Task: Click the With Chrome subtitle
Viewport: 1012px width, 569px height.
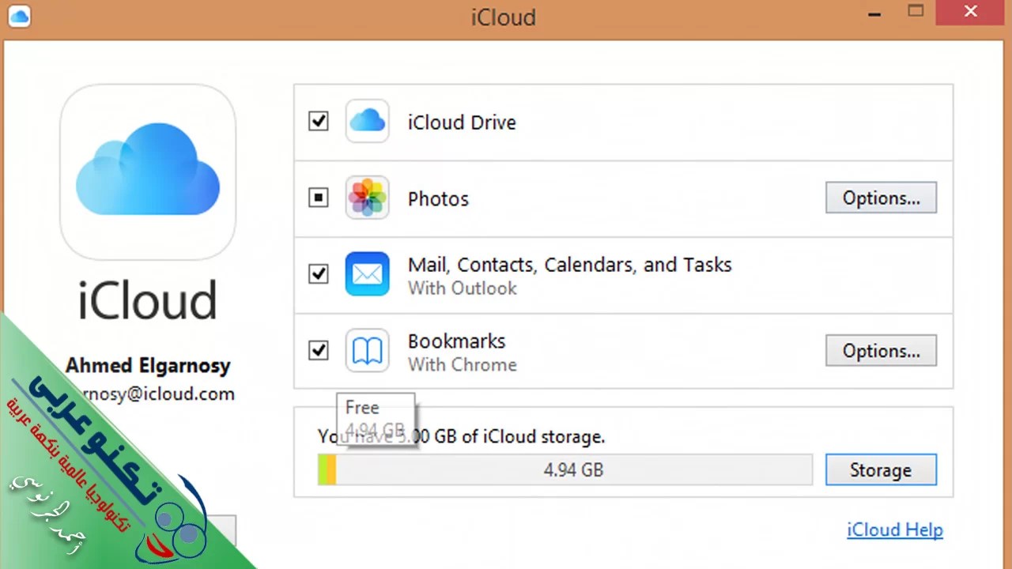Action: tap(463, 365)
